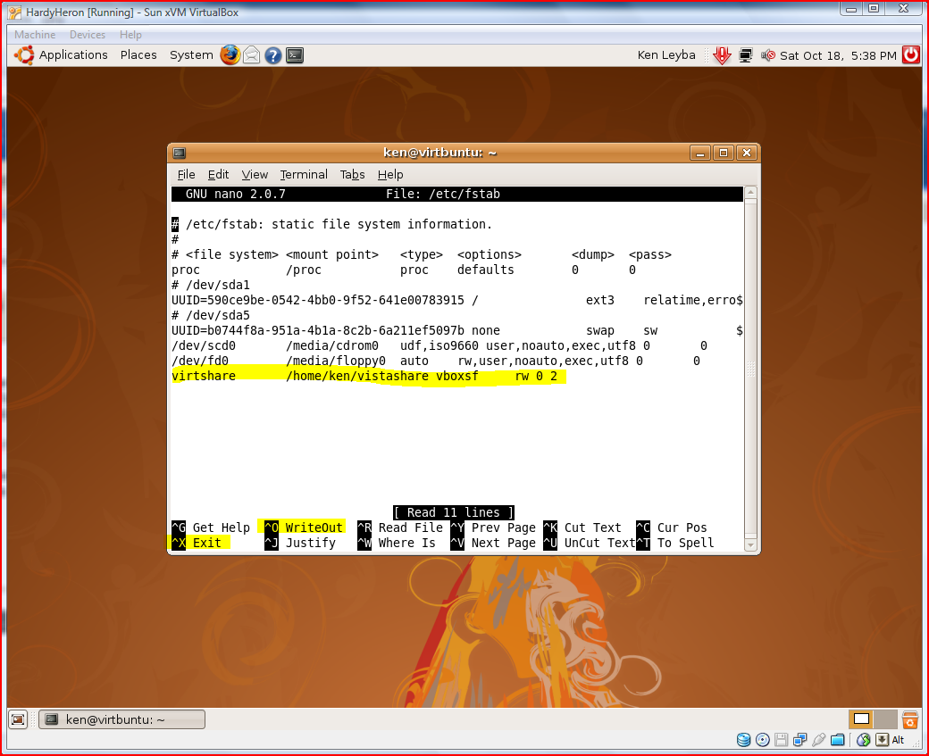
Task: Open the VirtualBox Machine menu
Action: [x=35, y=35]
